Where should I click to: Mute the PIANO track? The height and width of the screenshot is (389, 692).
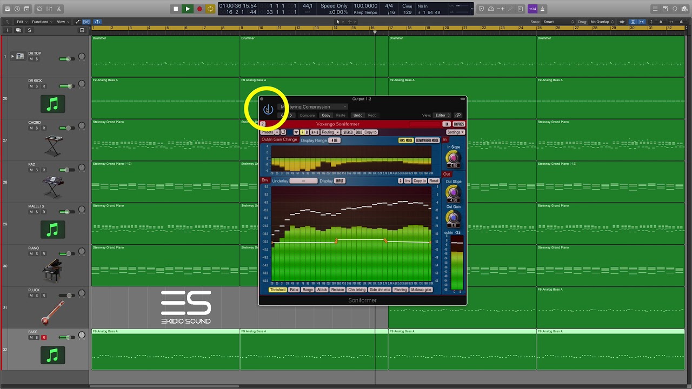pyautogui.click(x=31, y=254)
